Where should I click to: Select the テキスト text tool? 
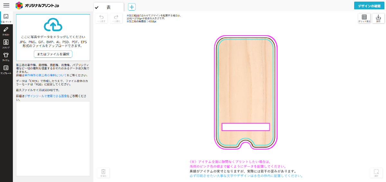[x=6, y=31]
